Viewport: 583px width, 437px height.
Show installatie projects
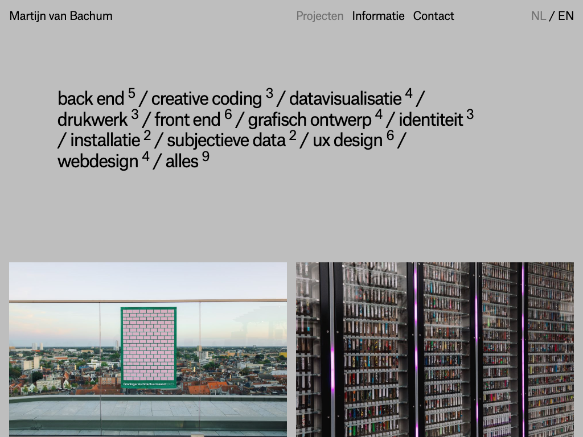point(105,141)
